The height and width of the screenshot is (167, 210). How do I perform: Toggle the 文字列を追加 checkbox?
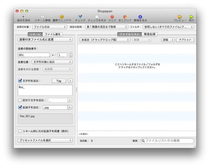pyautogui.click(x=20, y=81)
